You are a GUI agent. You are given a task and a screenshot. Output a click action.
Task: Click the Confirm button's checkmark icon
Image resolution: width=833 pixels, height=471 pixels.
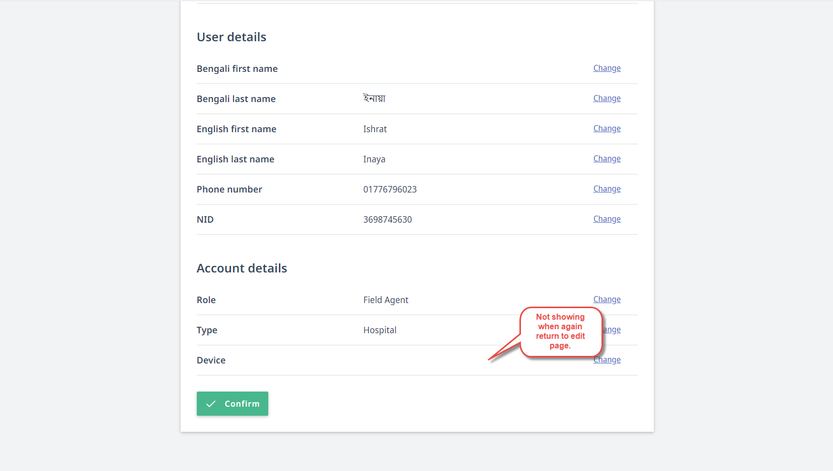pos(211,404)
